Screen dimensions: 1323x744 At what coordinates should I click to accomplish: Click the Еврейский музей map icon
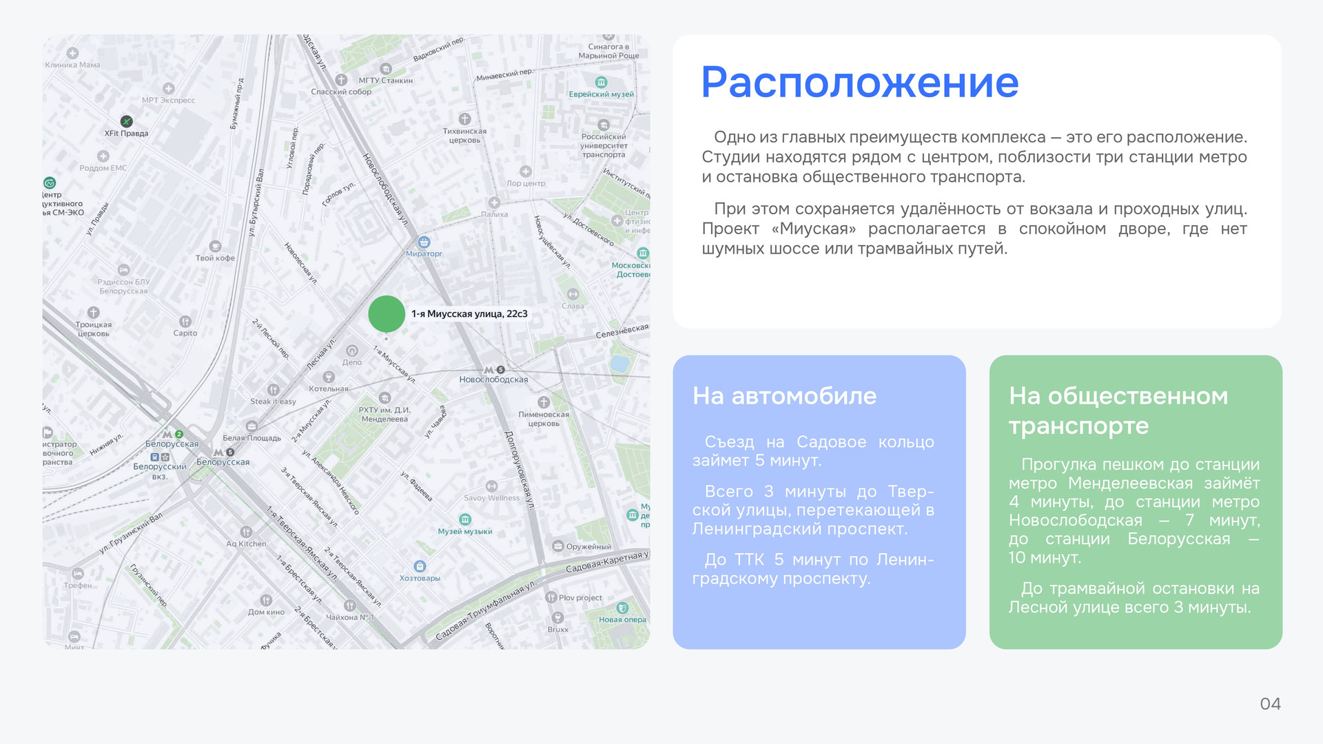click(x=601, y=83)
